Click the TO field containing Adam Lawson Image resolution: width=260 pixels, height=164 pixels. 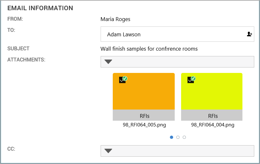pos(172,34)
